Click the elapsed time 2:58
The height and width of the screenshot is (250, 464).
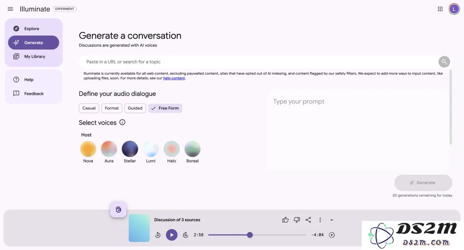(198, 235)
